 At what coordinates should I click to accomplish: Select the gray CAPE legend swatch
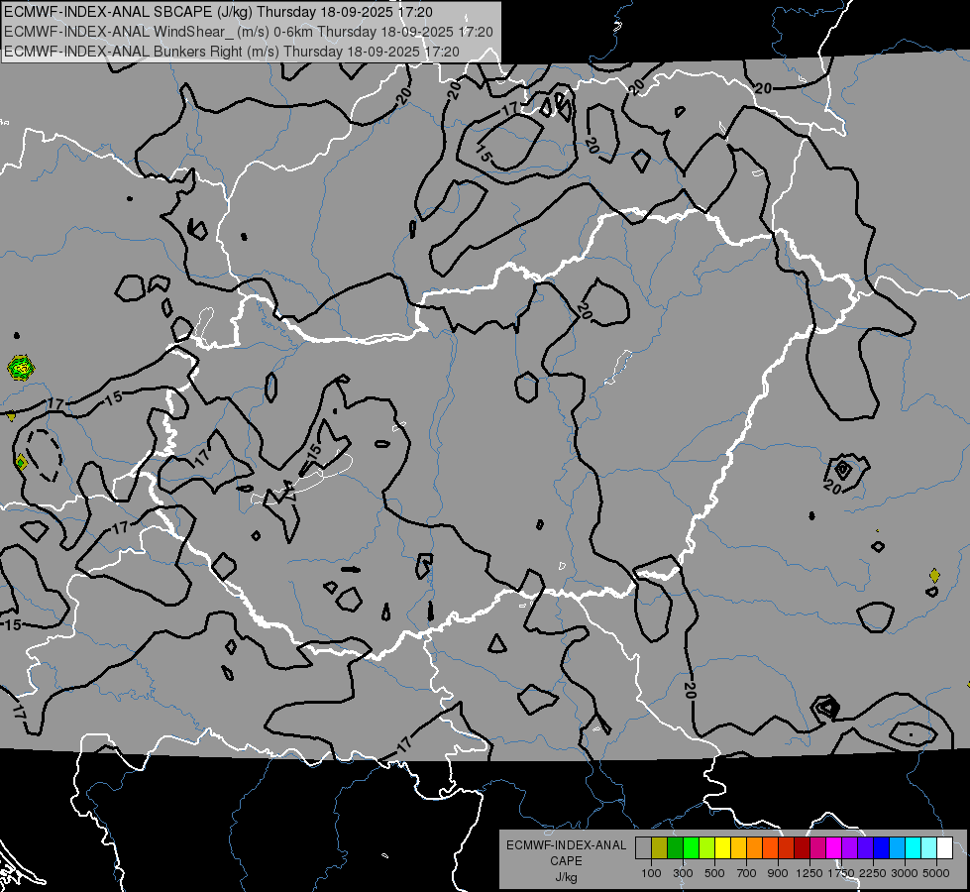point(643,848)
